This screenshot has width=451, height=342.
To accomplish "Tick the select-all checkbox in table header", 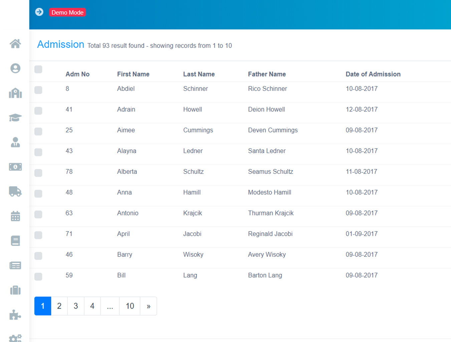I will tap(38, 69).
